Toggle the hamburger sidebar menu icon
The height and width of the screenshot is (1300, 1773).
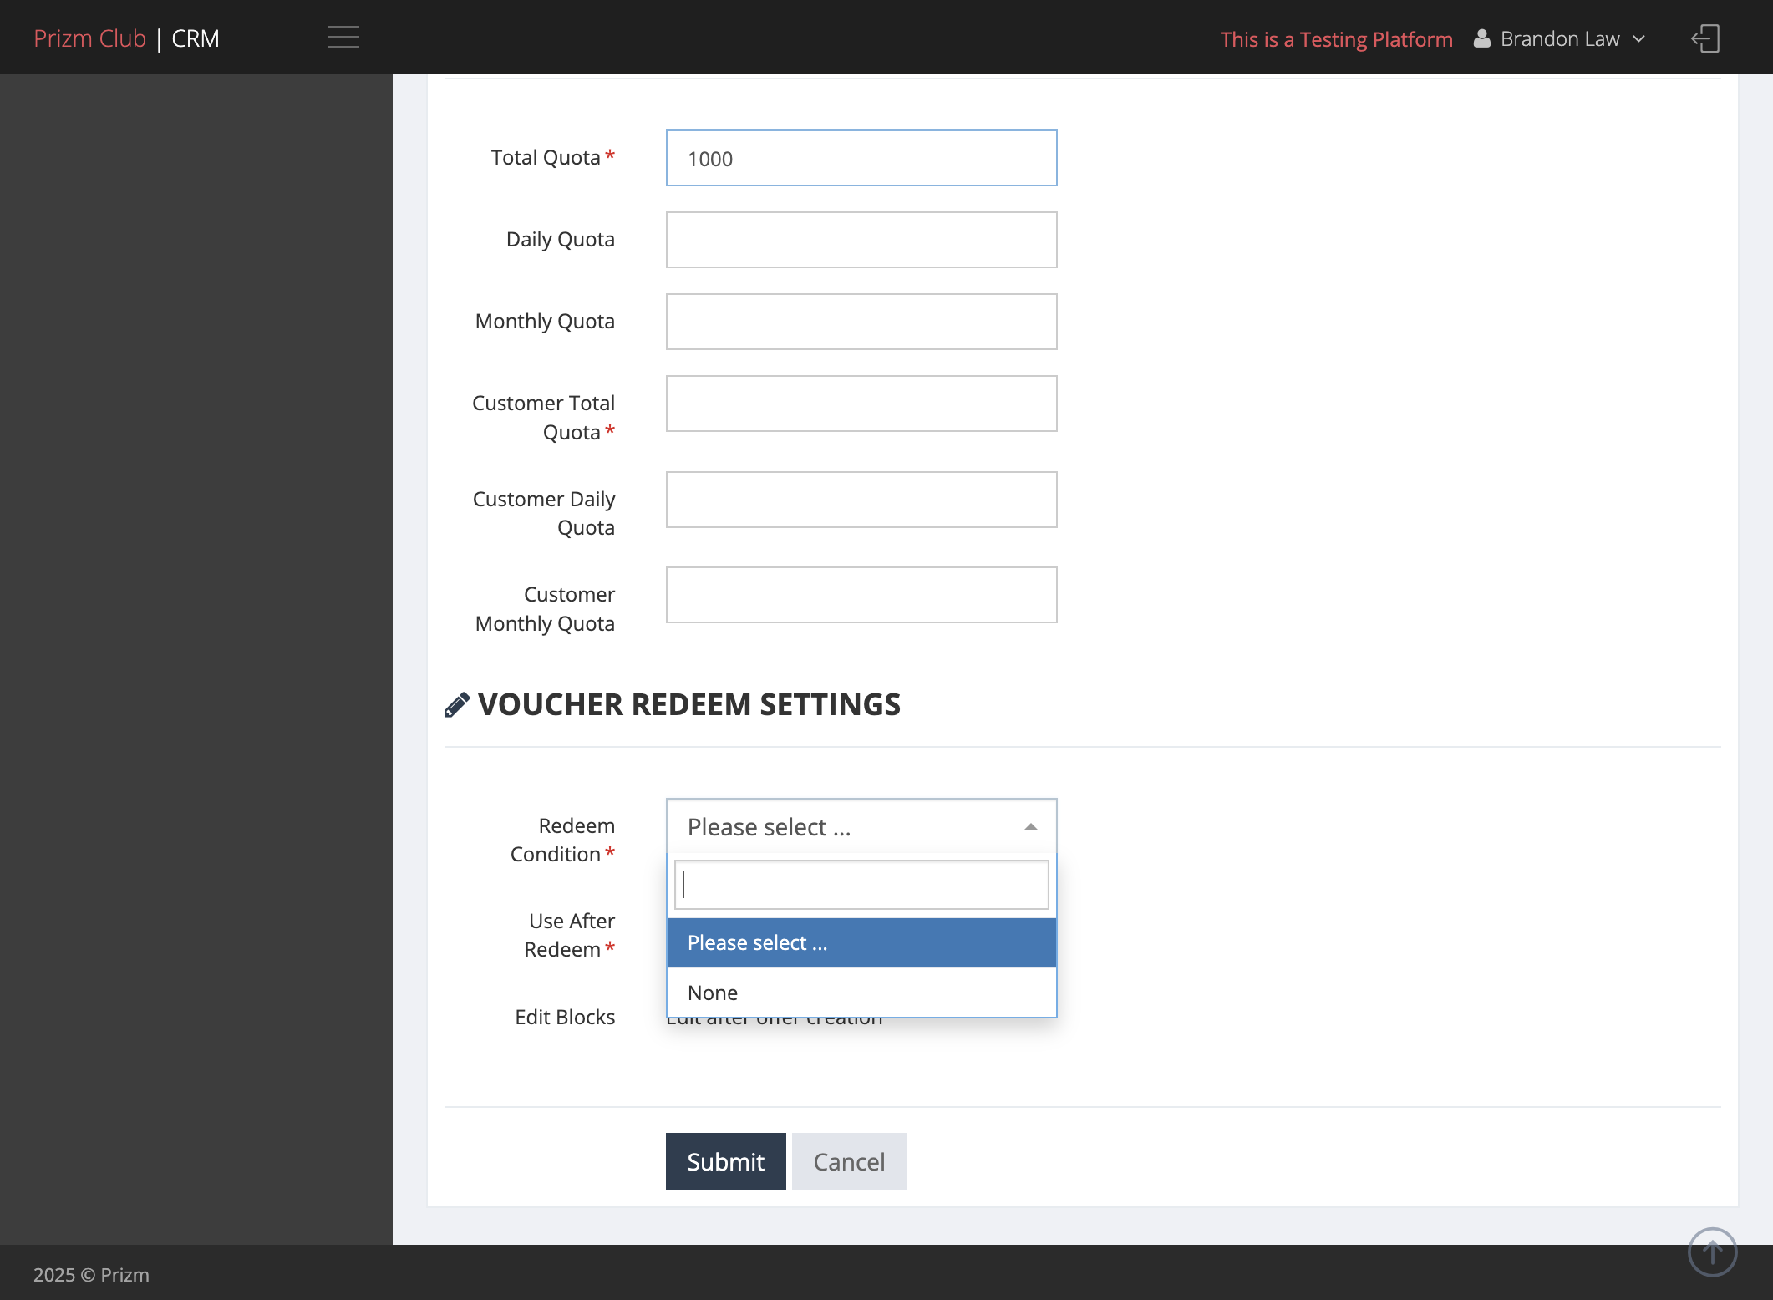tap(343, 38)
